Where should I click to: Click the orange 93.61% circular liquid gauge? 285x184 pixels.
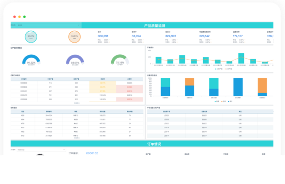click(75, 37)
